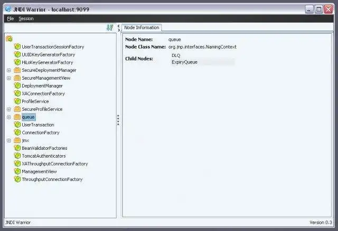Expand the SecureProfileService node
Viewport: 338px width, 231px height.
[9, 109]
